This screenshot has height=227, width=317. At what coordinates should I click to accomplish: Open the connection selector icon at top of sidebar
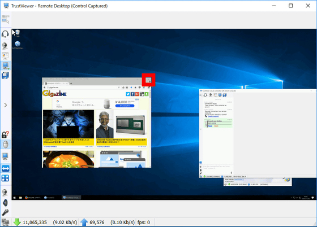coord(5,19)
